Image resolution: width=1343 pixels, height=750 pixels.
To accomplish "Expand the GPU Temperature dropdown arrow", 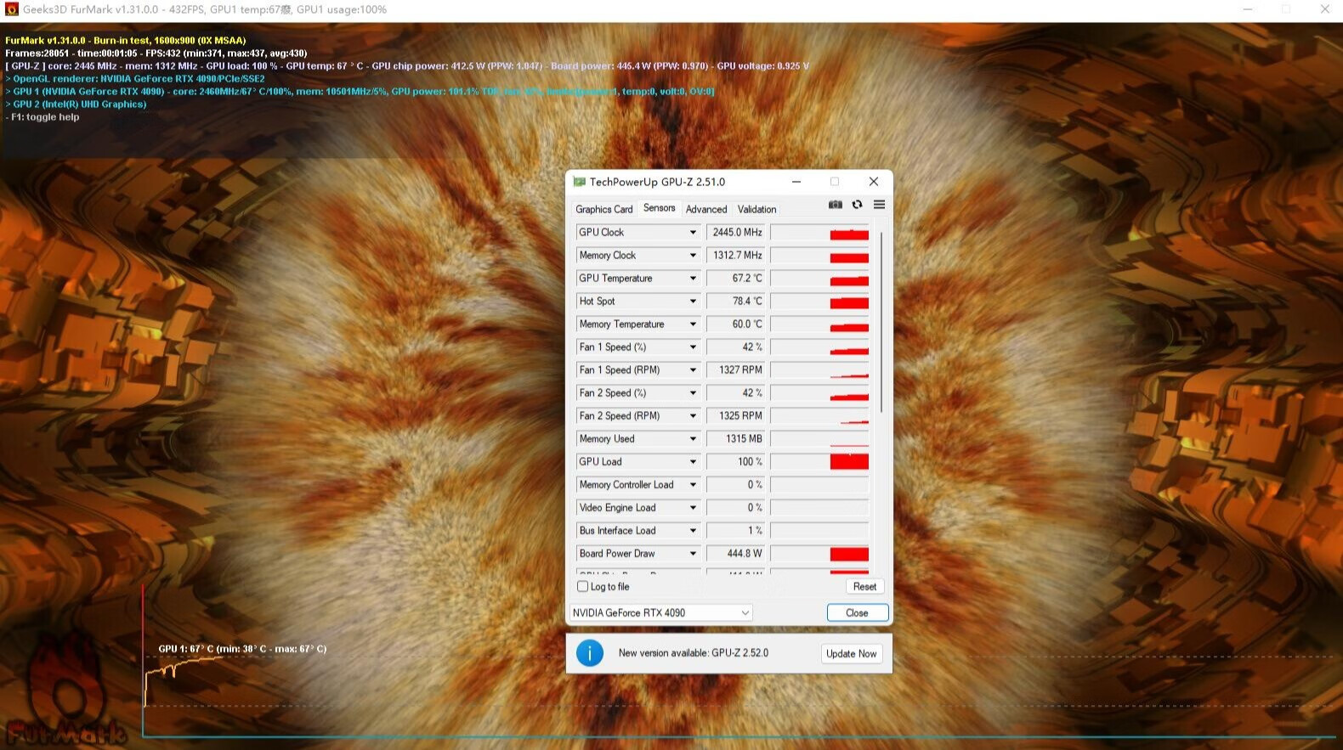I will coord(693,278).
